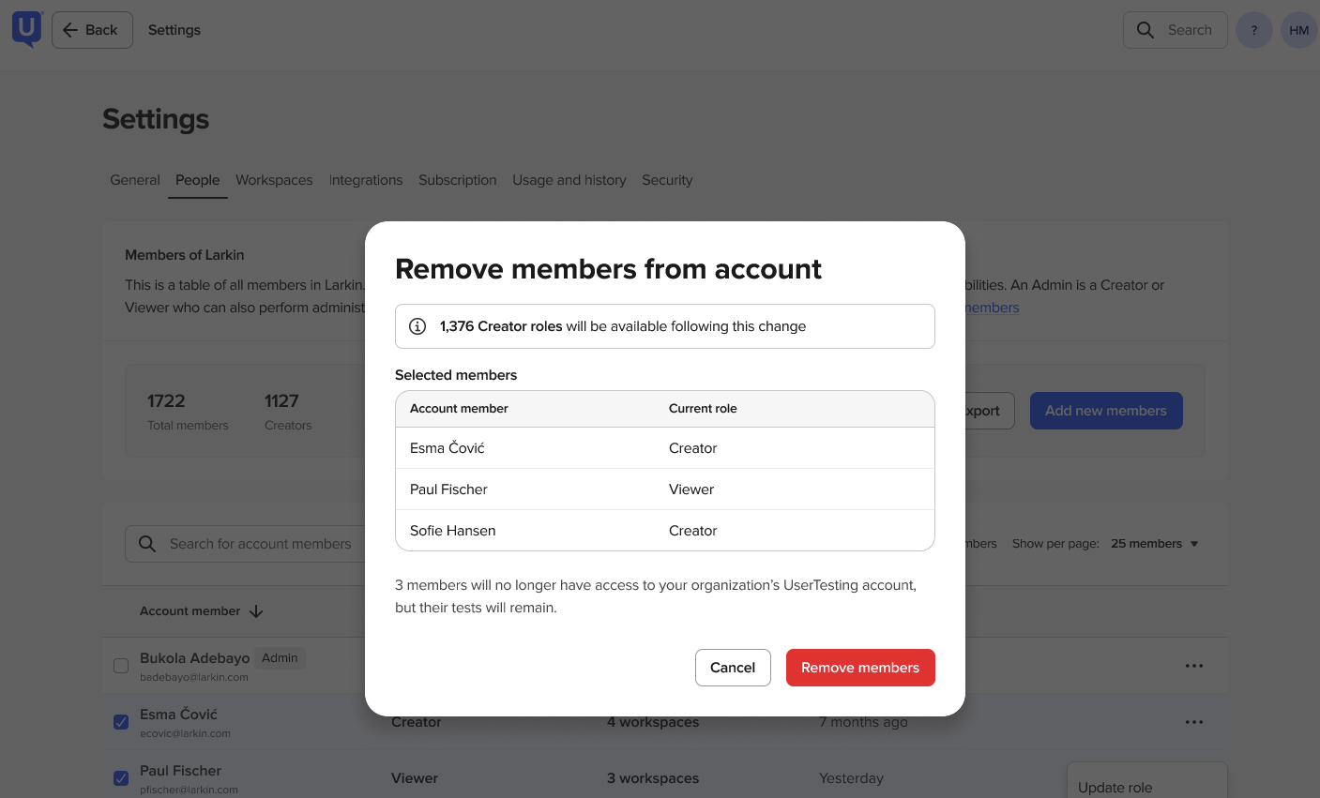
Task: Click the Export button behind dialog
Action: [990, 411]
